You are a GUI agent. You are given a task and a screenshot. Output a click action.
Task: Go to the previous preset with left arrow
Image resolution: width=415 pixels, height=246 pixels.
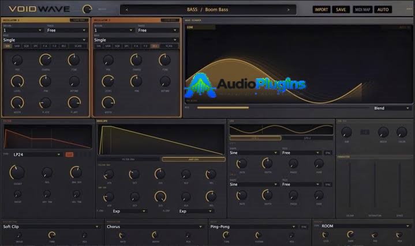click(127, 10)
